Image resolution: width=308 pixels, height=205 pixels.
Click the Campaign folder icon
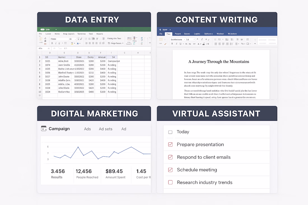pos(44,128)
